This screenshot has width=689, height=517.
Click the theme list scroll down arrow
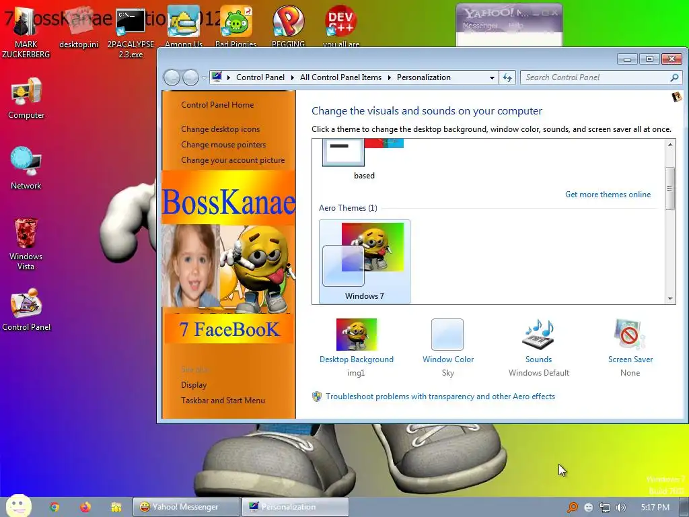670,298
